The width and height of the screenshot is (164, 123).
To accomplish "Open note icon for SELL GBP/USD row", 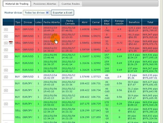I will point(6,43).
